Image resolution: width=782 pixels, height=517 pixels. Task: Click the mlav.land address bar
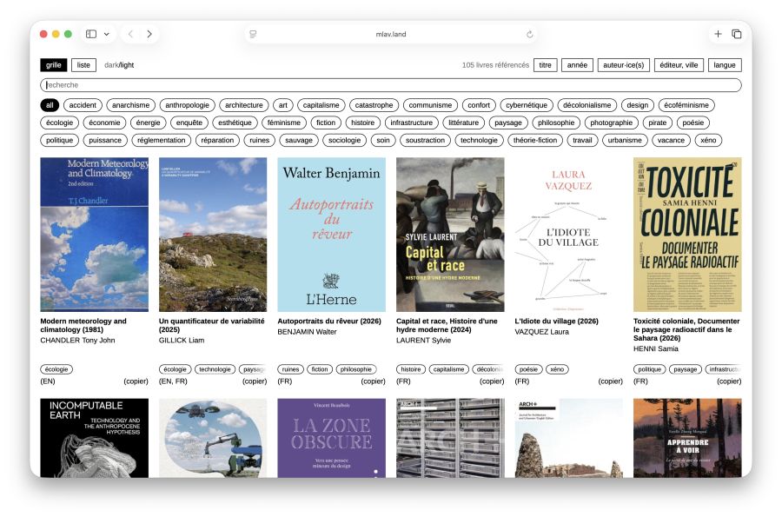[x=390, y=34]
